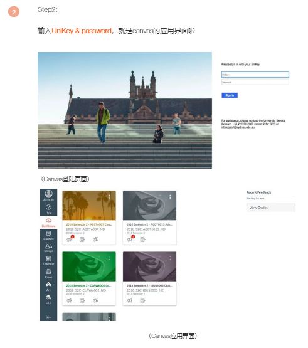The width and height of the screenshot is (308, 348).
Task: Open discussions icon on ACCT6007 card
Action: click(x=96, y=240)
